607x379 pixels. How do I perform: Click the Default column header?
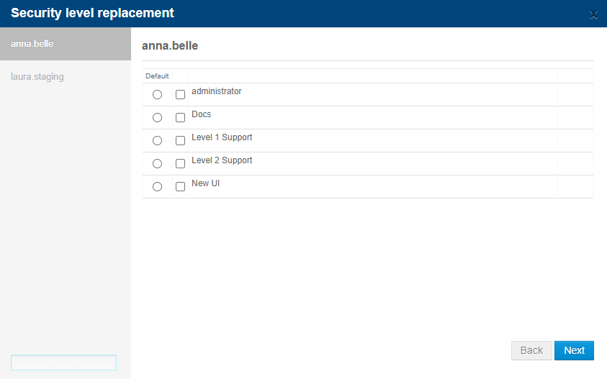(x=157, y=76)
